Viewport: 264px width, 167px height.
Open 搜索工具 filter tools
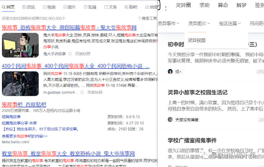[147, 18]
